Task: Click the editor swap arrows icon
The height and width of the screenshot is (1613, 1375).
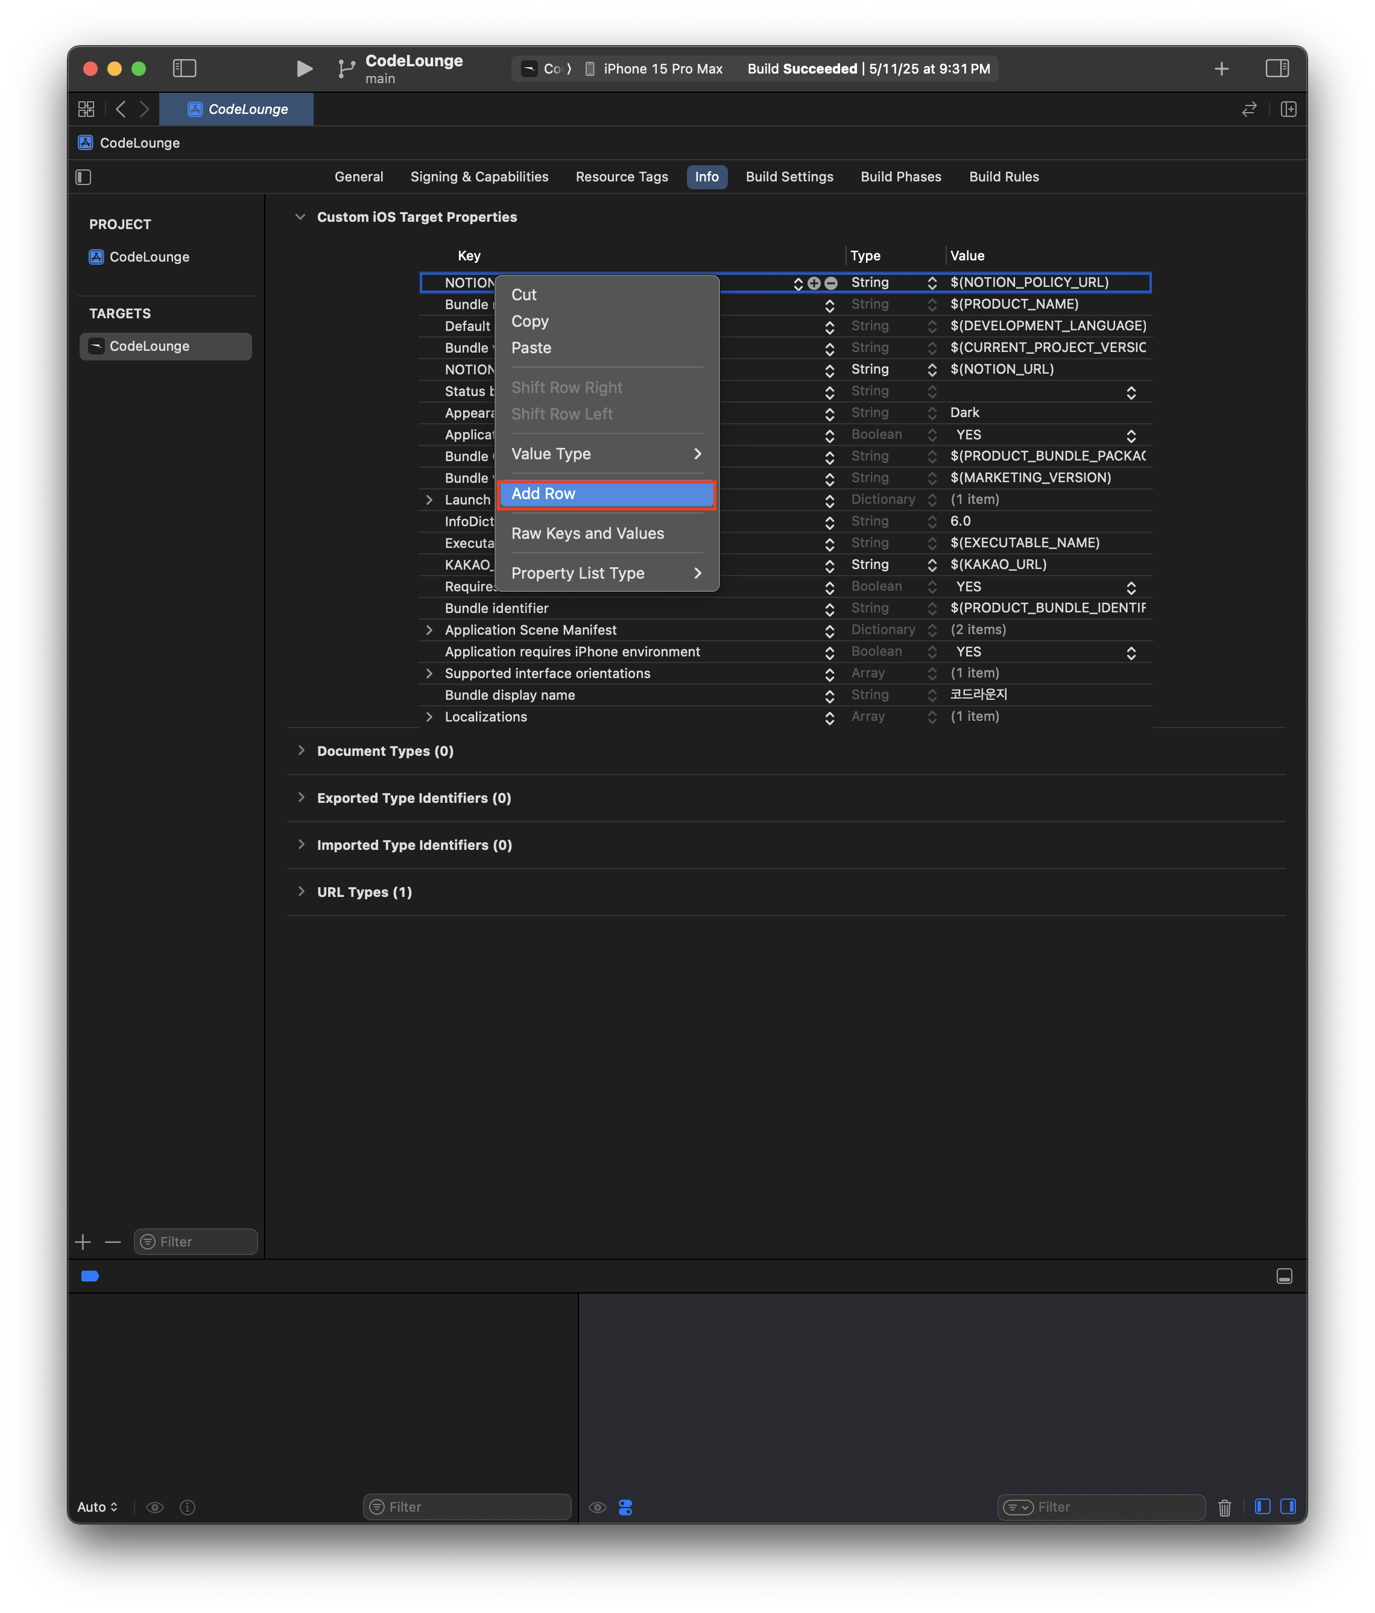Action: [1249, 109]
